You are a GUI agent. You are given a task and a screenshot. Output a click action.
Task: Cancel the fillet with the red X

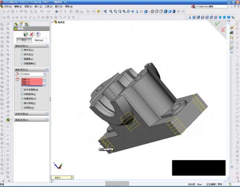32,34
